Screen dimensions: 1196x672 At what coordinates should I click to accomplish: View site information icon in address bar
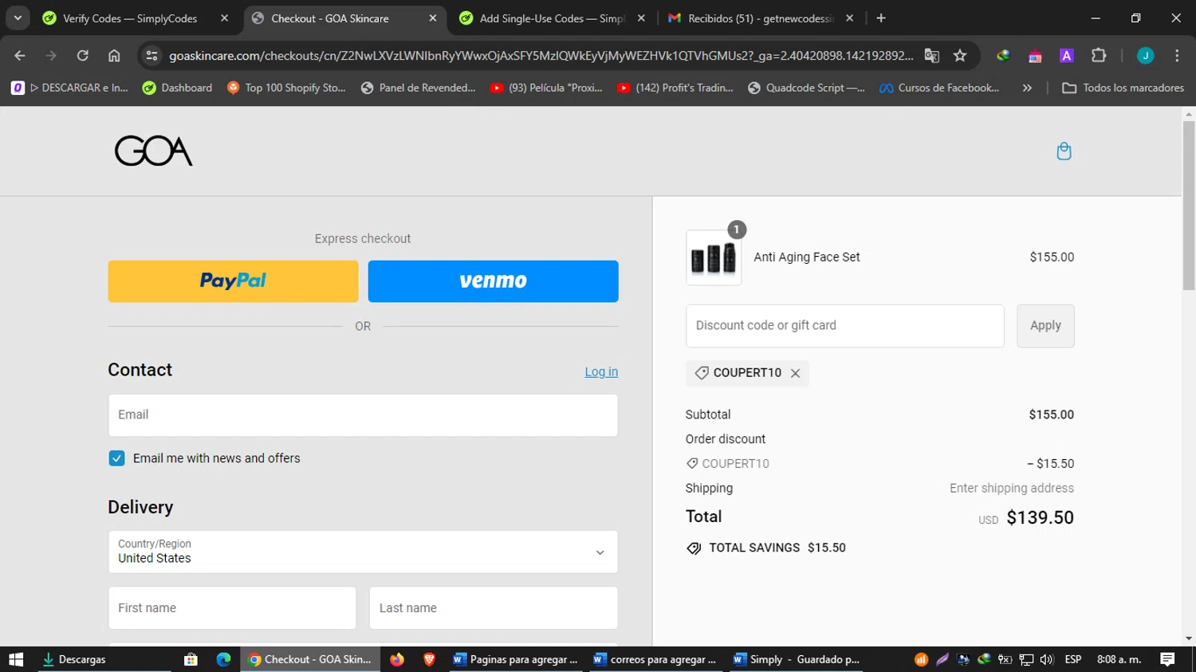(152, 55)
